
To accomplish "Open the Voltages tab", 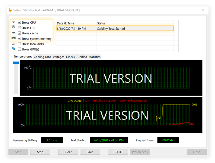I will point(58,57).
